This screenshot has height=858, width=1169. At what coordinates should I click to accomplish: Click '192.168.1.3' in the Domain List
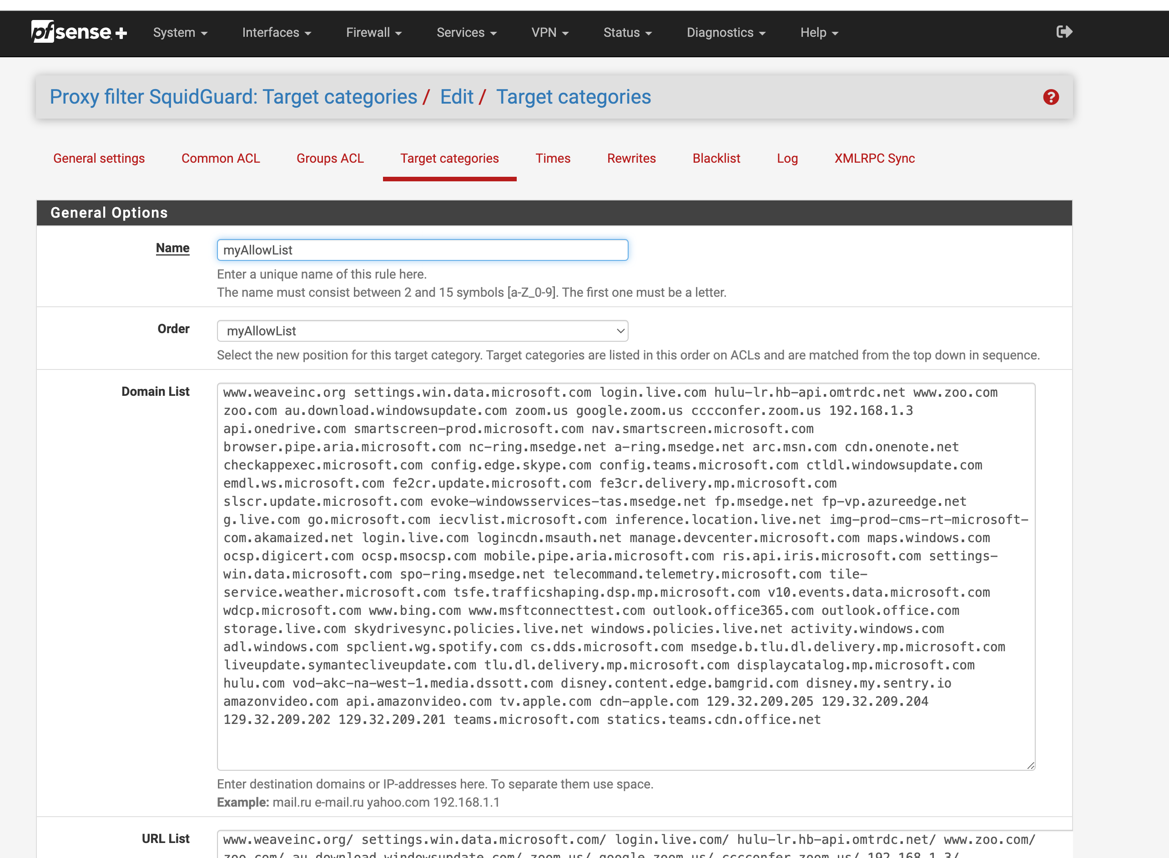[x=871, y=411]
